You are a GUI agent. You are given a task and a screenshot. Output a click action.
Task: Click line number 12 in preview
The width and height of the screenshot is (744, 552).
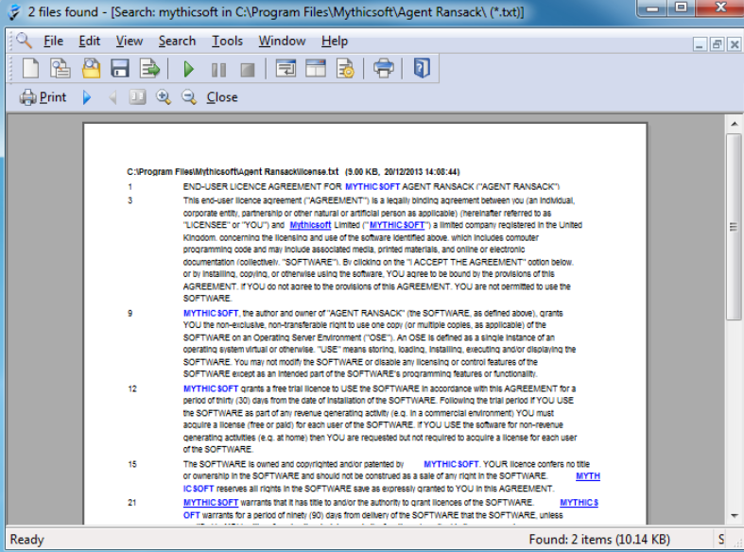(x=132, y=388)
